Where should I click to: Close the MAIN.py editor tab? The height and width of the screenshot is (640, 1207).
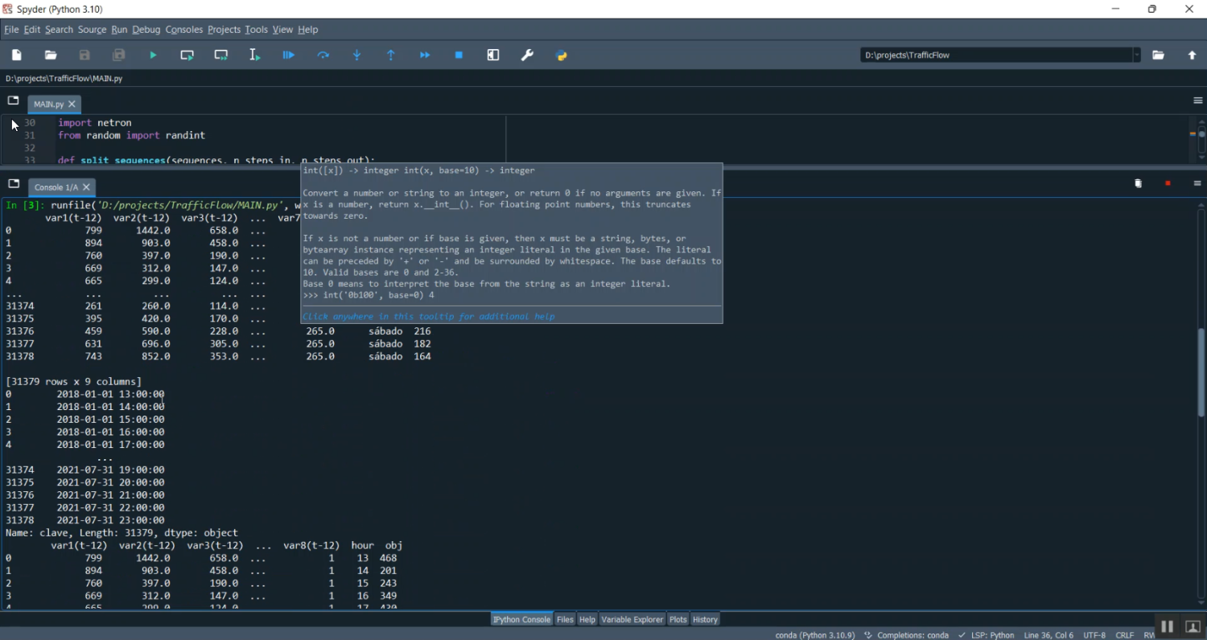pyautogui.click(x=72, y=105)
